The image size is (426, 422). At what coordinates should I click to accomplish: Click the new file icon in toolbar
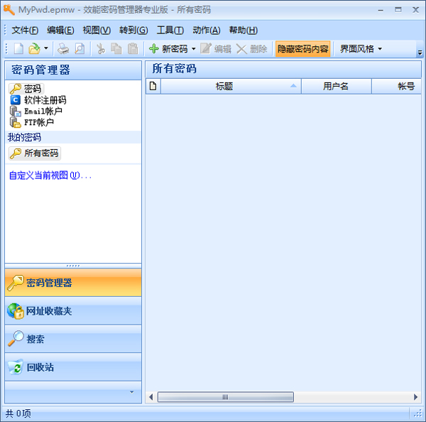(18, 49)
